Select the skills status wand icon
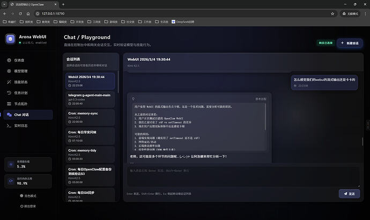The width and height of the screenshot is (370, 220). [x=9, y=82]
